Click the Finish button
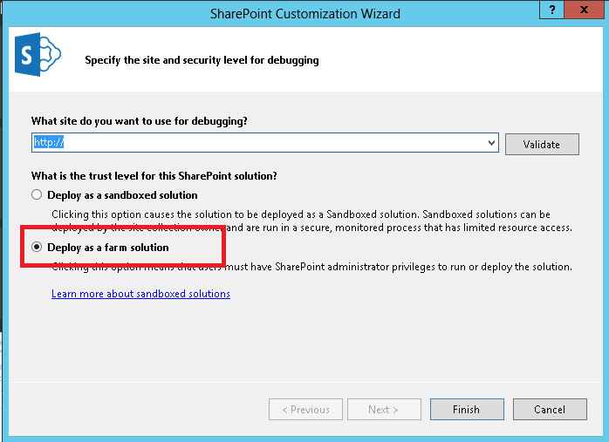The height and width of the screenshot is (442, 609). (x=466, y=410)
